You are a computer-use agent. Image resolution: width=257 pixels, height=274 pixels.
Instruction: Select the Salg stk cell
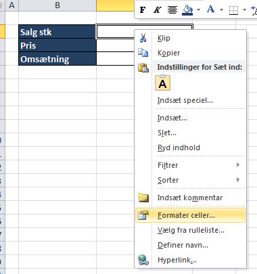click(57, 32)
